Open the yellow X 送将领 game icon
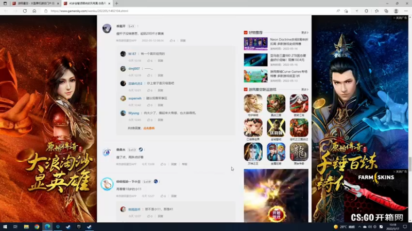This screenshot has height=231, width=412. [x=276, y=128]
